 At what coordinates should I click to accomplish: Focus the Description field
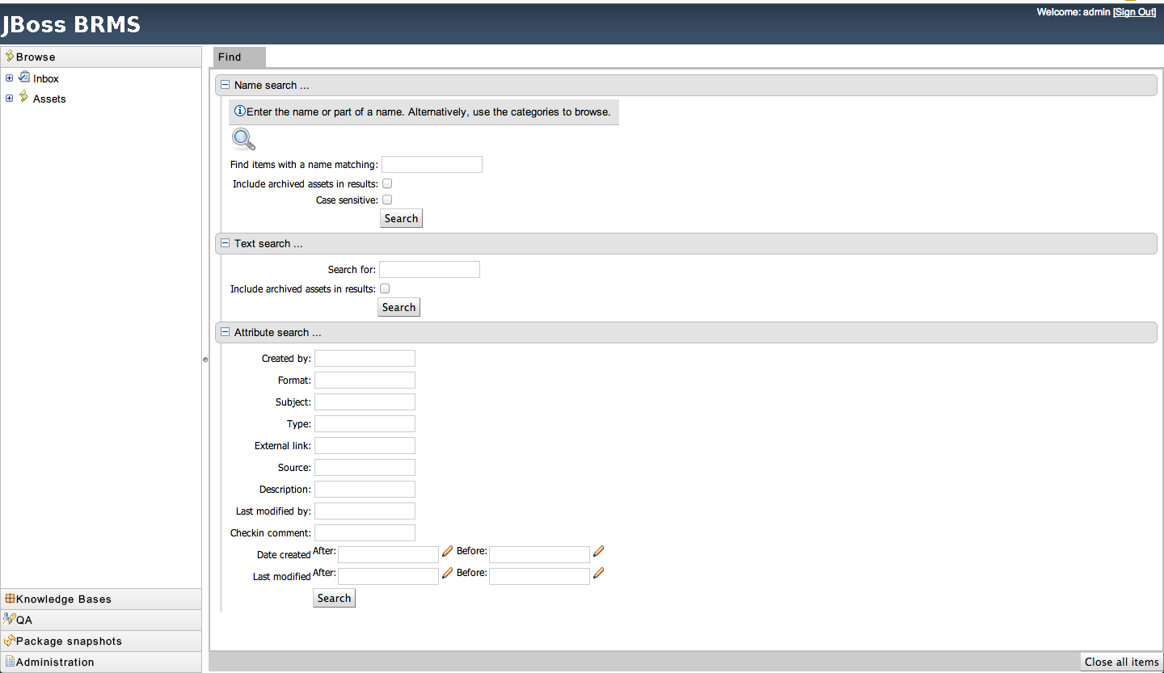click(365, 490)
